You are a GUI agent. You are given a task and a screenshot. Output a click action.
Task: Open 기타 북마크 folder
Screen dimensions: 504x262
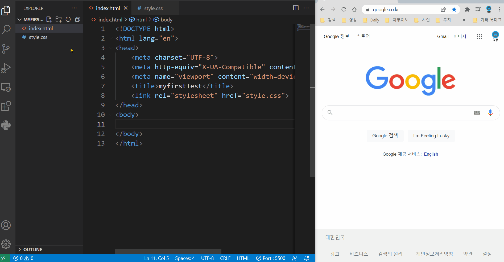pos(487,20)
